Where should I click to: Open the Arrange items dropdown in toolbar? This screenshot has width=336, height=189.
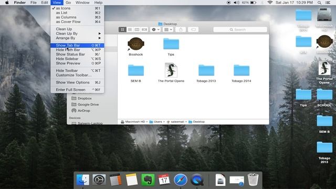168,29
